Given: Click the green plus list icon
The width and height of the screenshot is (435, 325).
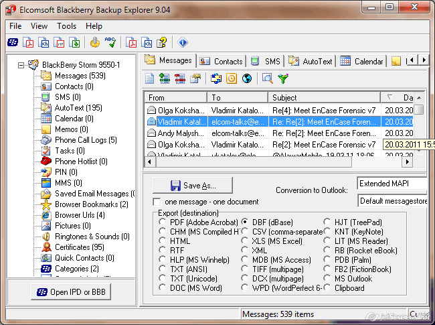Looking at the screenshot, I should [x=165, y=78].
